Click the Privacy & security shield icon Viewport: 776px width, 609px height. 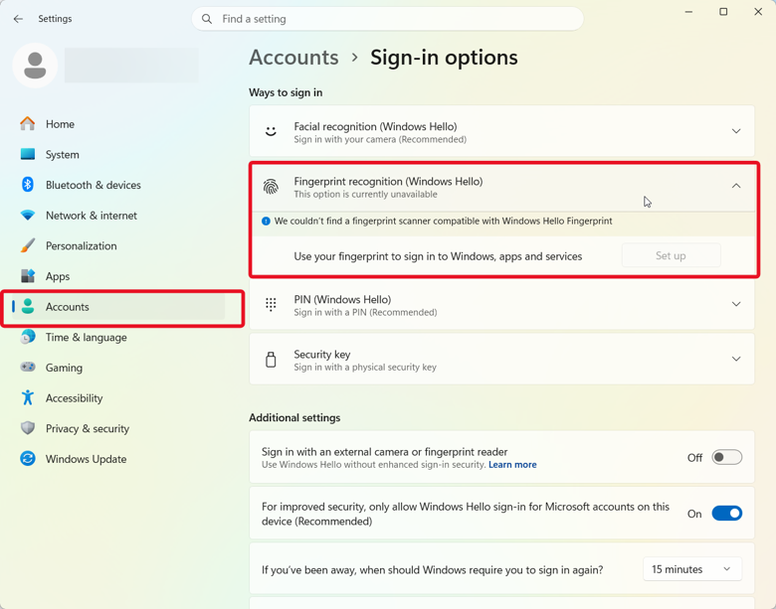pyautogui.click(x=28, y=428)
